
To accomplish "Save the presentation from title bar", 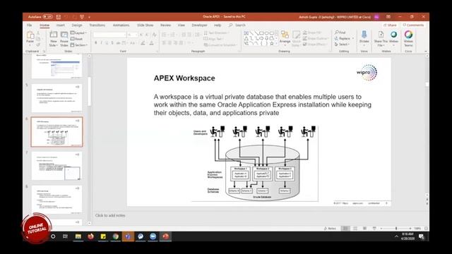I will tap(59, 17).
